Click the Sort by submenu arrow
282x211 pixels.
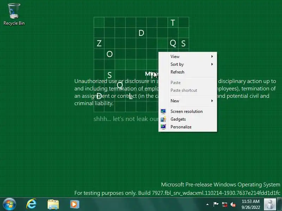[x=212, y=64]
